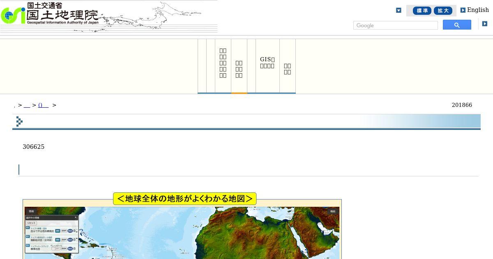Set text size to 拡大
The height and width of the screenshot is (259, 493).
coord(443,11)
